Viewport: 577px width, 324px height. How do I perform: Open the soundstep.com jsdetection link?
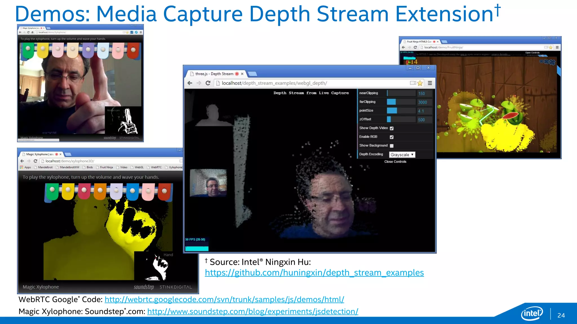click(x=253, y=311)
